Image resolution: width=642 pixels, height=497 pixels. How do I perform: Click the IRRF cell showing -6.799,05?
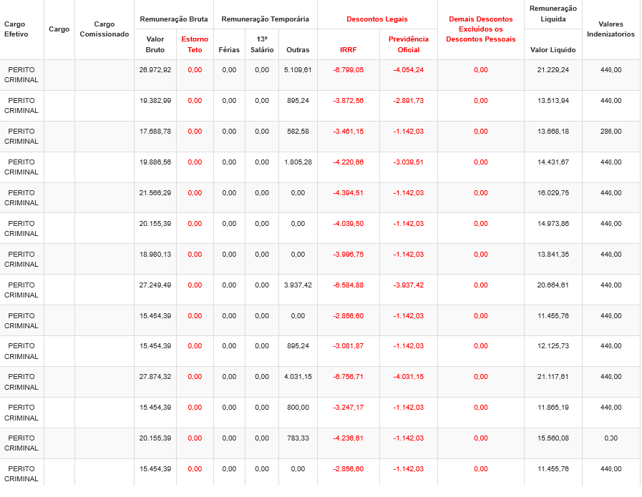(348, 70)
